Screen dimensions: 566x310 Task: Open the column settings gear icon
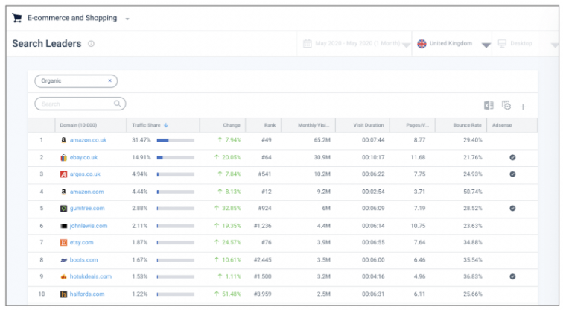click(506, 106)
